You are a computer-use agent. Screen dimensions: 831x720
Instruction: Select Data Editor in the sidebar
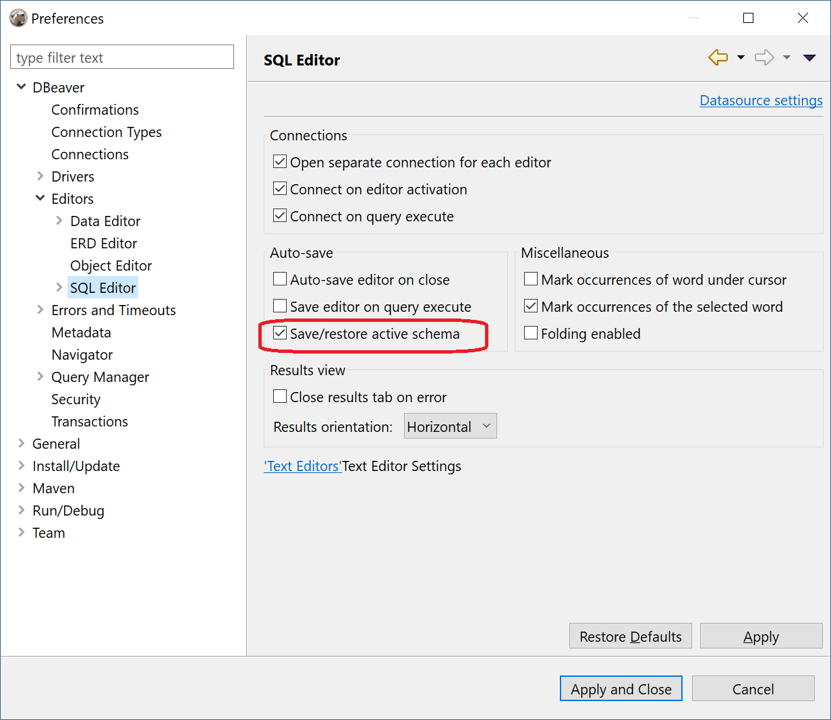pyautogui.click(x=105, y=221)
